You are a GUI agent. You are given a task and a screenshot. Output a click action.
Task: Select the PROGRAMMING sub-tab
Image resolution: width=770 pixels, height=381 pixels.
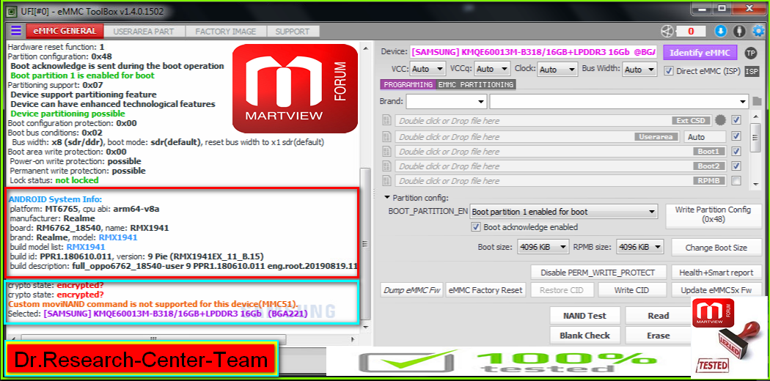pos(408,85)
